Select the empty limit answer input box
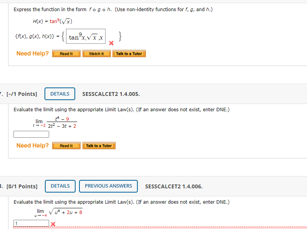Screen dimensions: 307x229 pyautogui.click(x=31, y=134)
